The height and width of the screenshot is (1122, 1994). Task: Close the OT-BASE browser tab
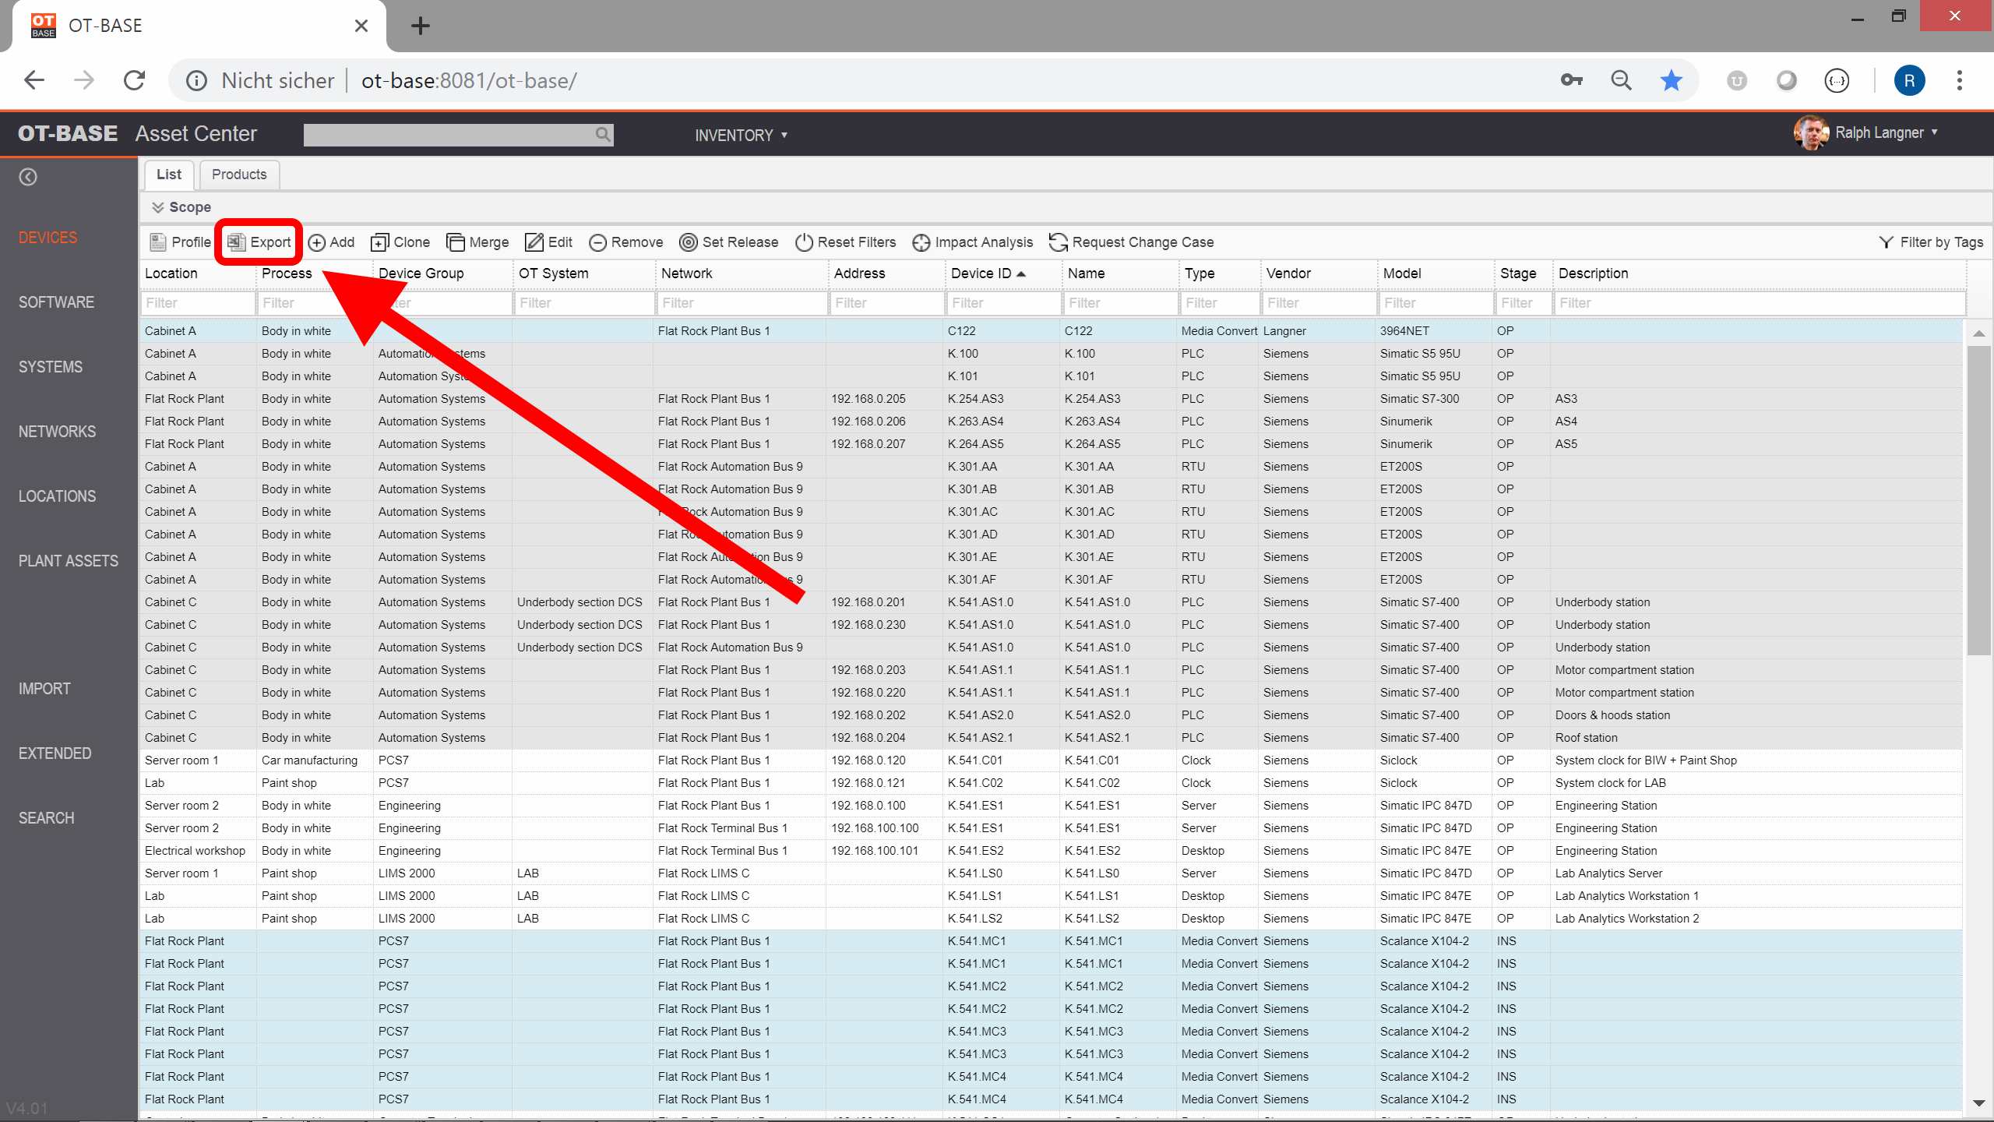point(361,26)
